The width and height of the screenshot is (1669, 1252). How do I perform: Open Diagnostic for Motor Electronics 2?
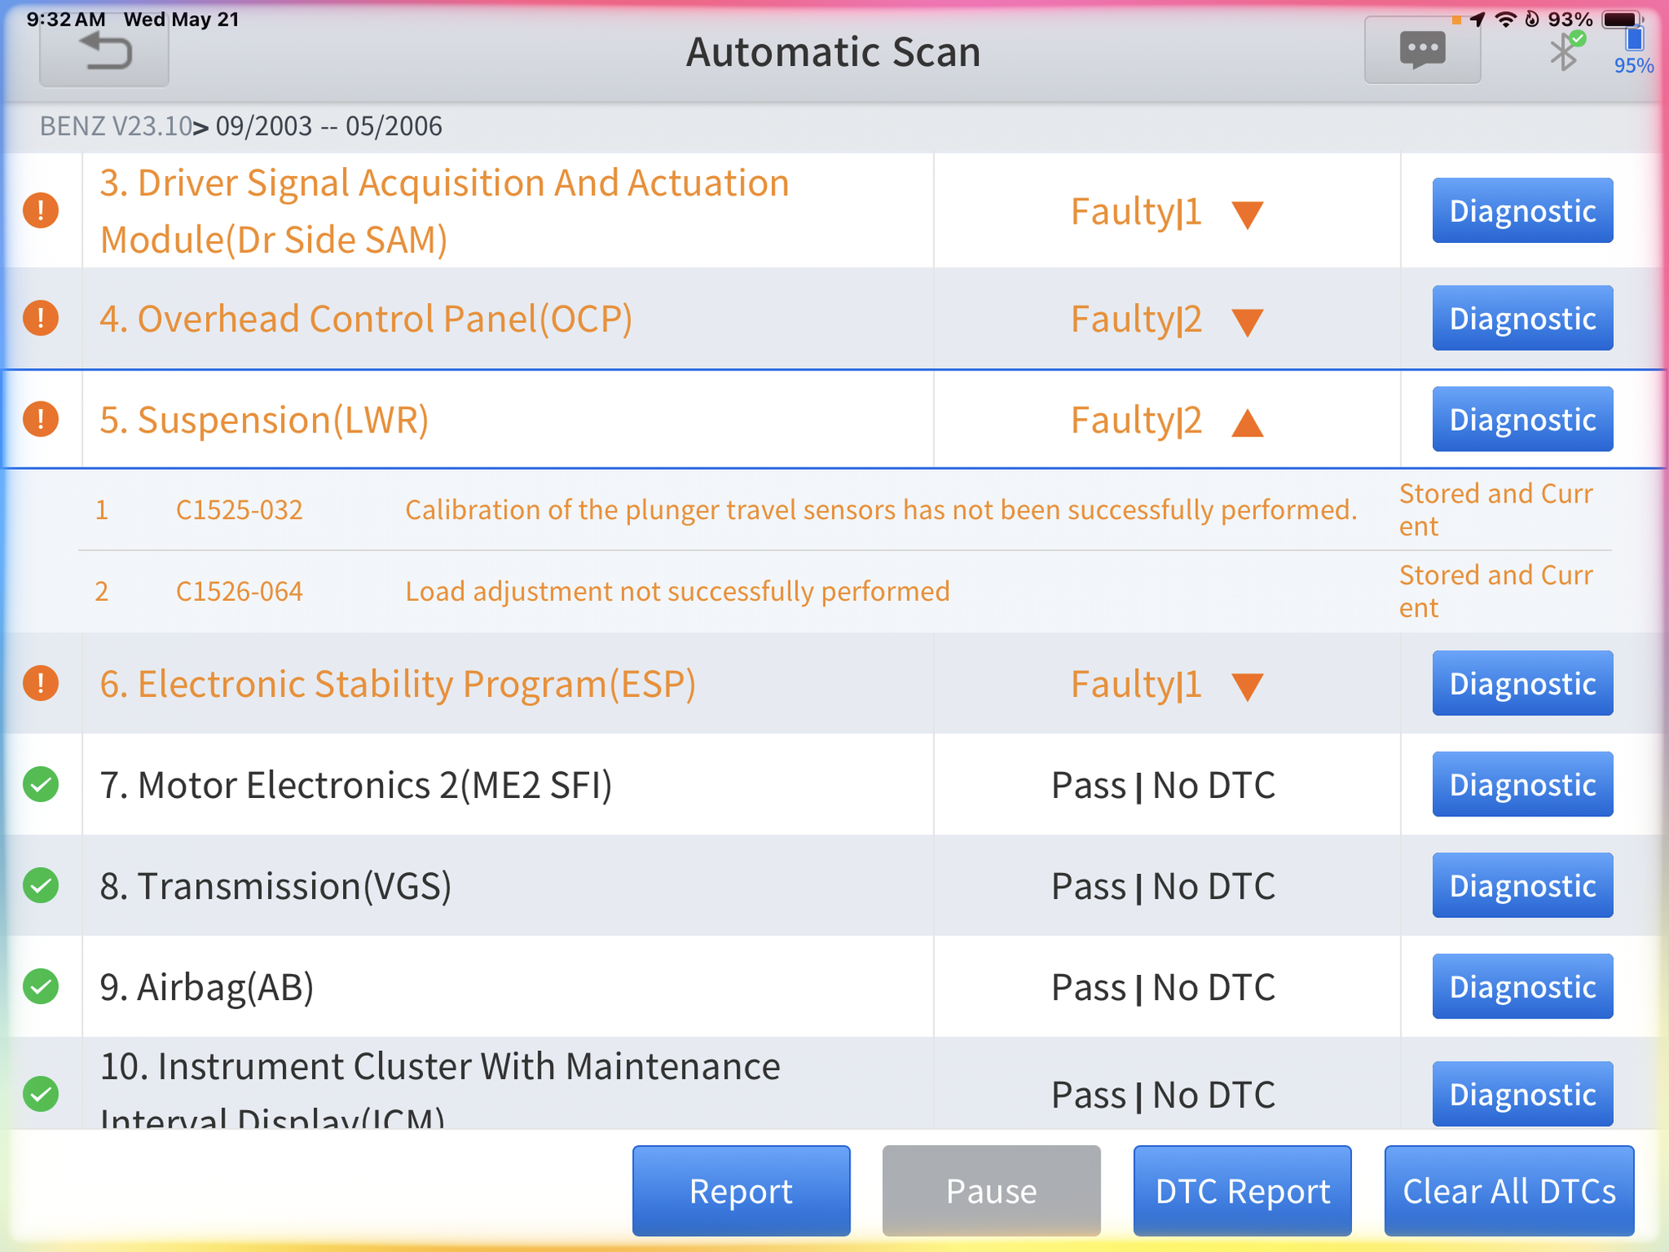(1522, 785)
